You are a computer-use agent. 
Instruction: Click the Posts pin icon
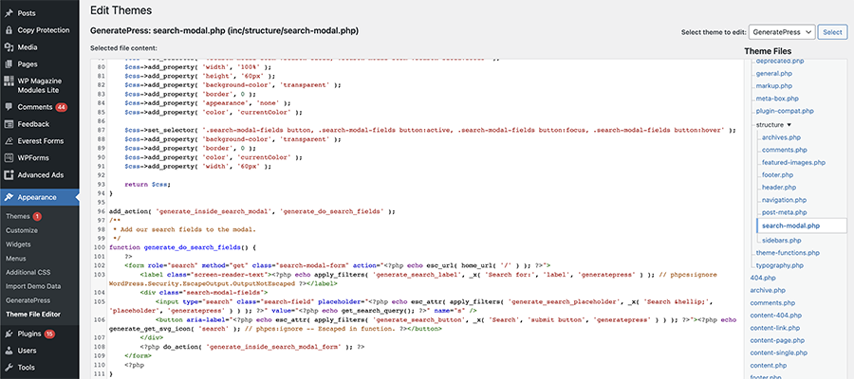pos(9,13)
